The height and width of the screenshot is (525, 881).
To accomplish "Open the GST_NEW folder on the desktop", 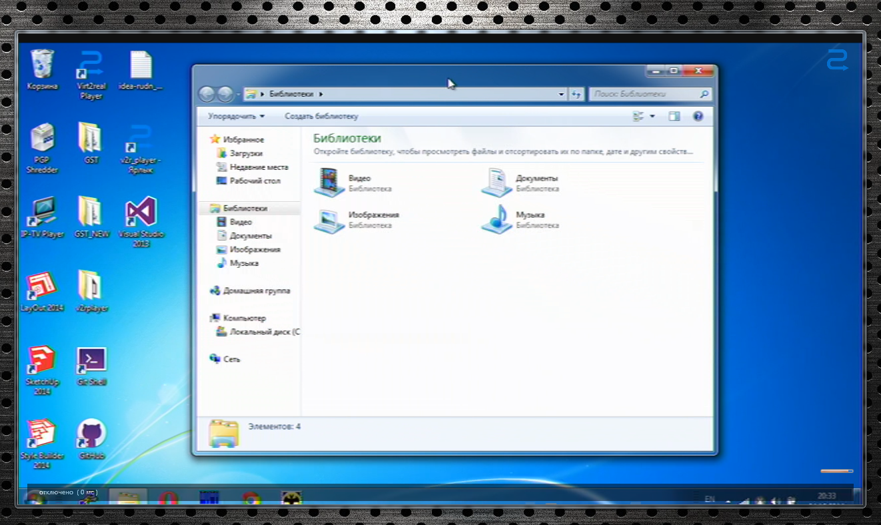I will click(x=91, y=218).
